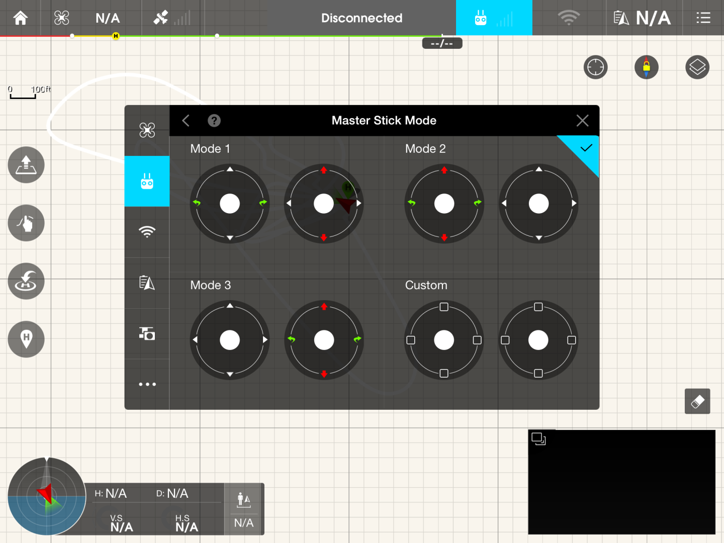The width and height of the screenshot is (724, 543).
Task: Click yellow H marker on flight progress bar
Action: (x=116, y=36)
